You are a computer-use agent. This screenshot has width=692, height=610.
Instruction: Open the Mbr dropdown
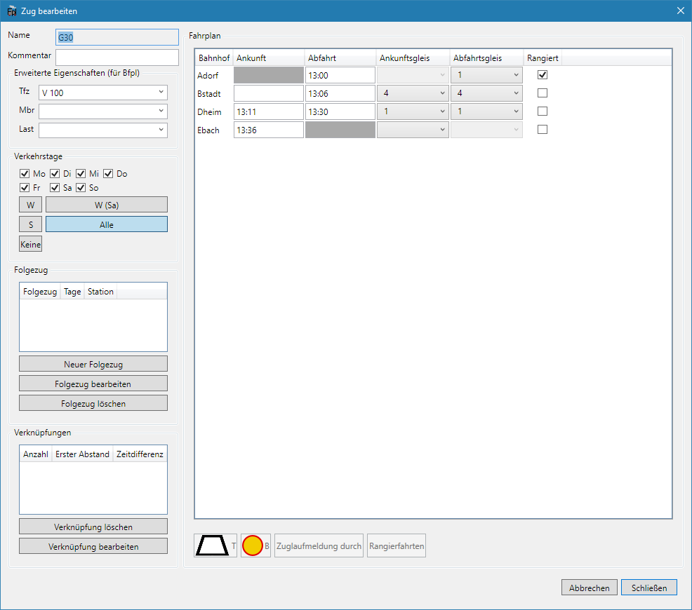coord(103,111)
